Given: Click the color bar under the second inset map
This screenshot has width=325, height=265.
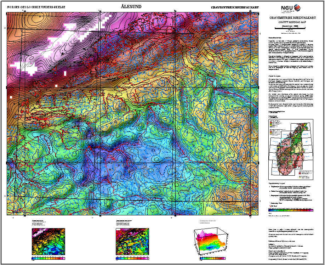Looking at the screenshot, I should [132, 258].
